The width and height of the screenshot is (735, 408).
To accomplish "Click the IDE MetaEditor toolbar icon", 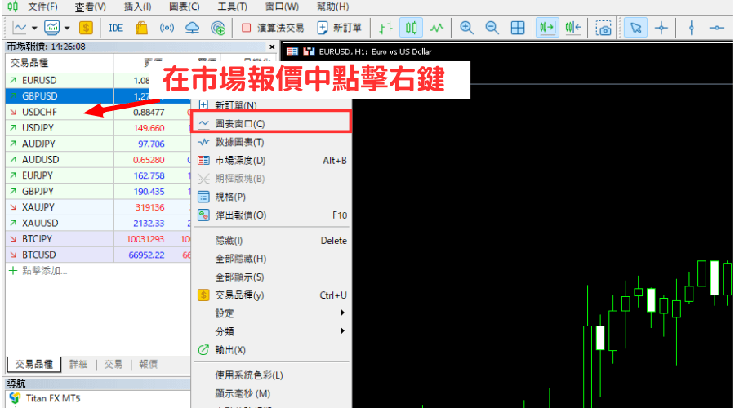I will click(x=116, y=28).
